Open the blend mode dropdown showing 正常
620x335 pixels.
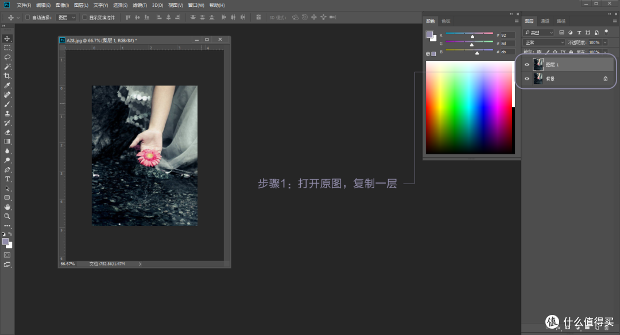pos(542,42)
